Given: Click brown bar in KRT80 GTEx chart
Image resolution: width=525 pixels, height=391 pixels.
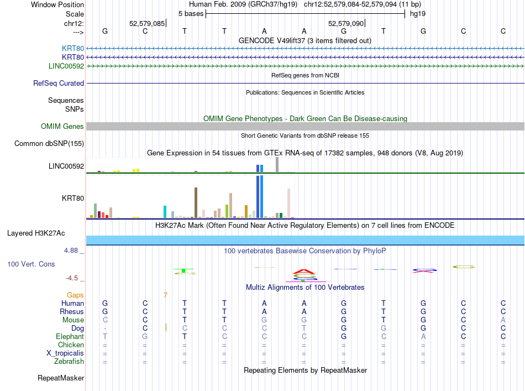Looking at the screenshot, I should point(196,203).
